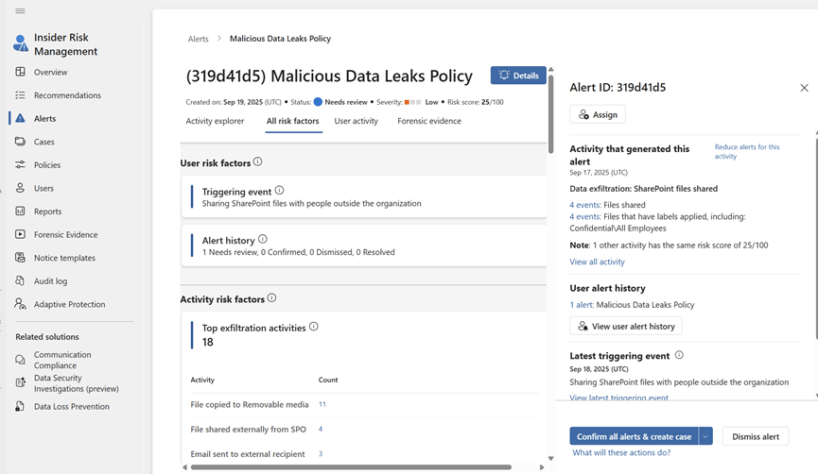
Task: Open Forensic Evidence sidebar icon
Action: [x=20, y=234]
